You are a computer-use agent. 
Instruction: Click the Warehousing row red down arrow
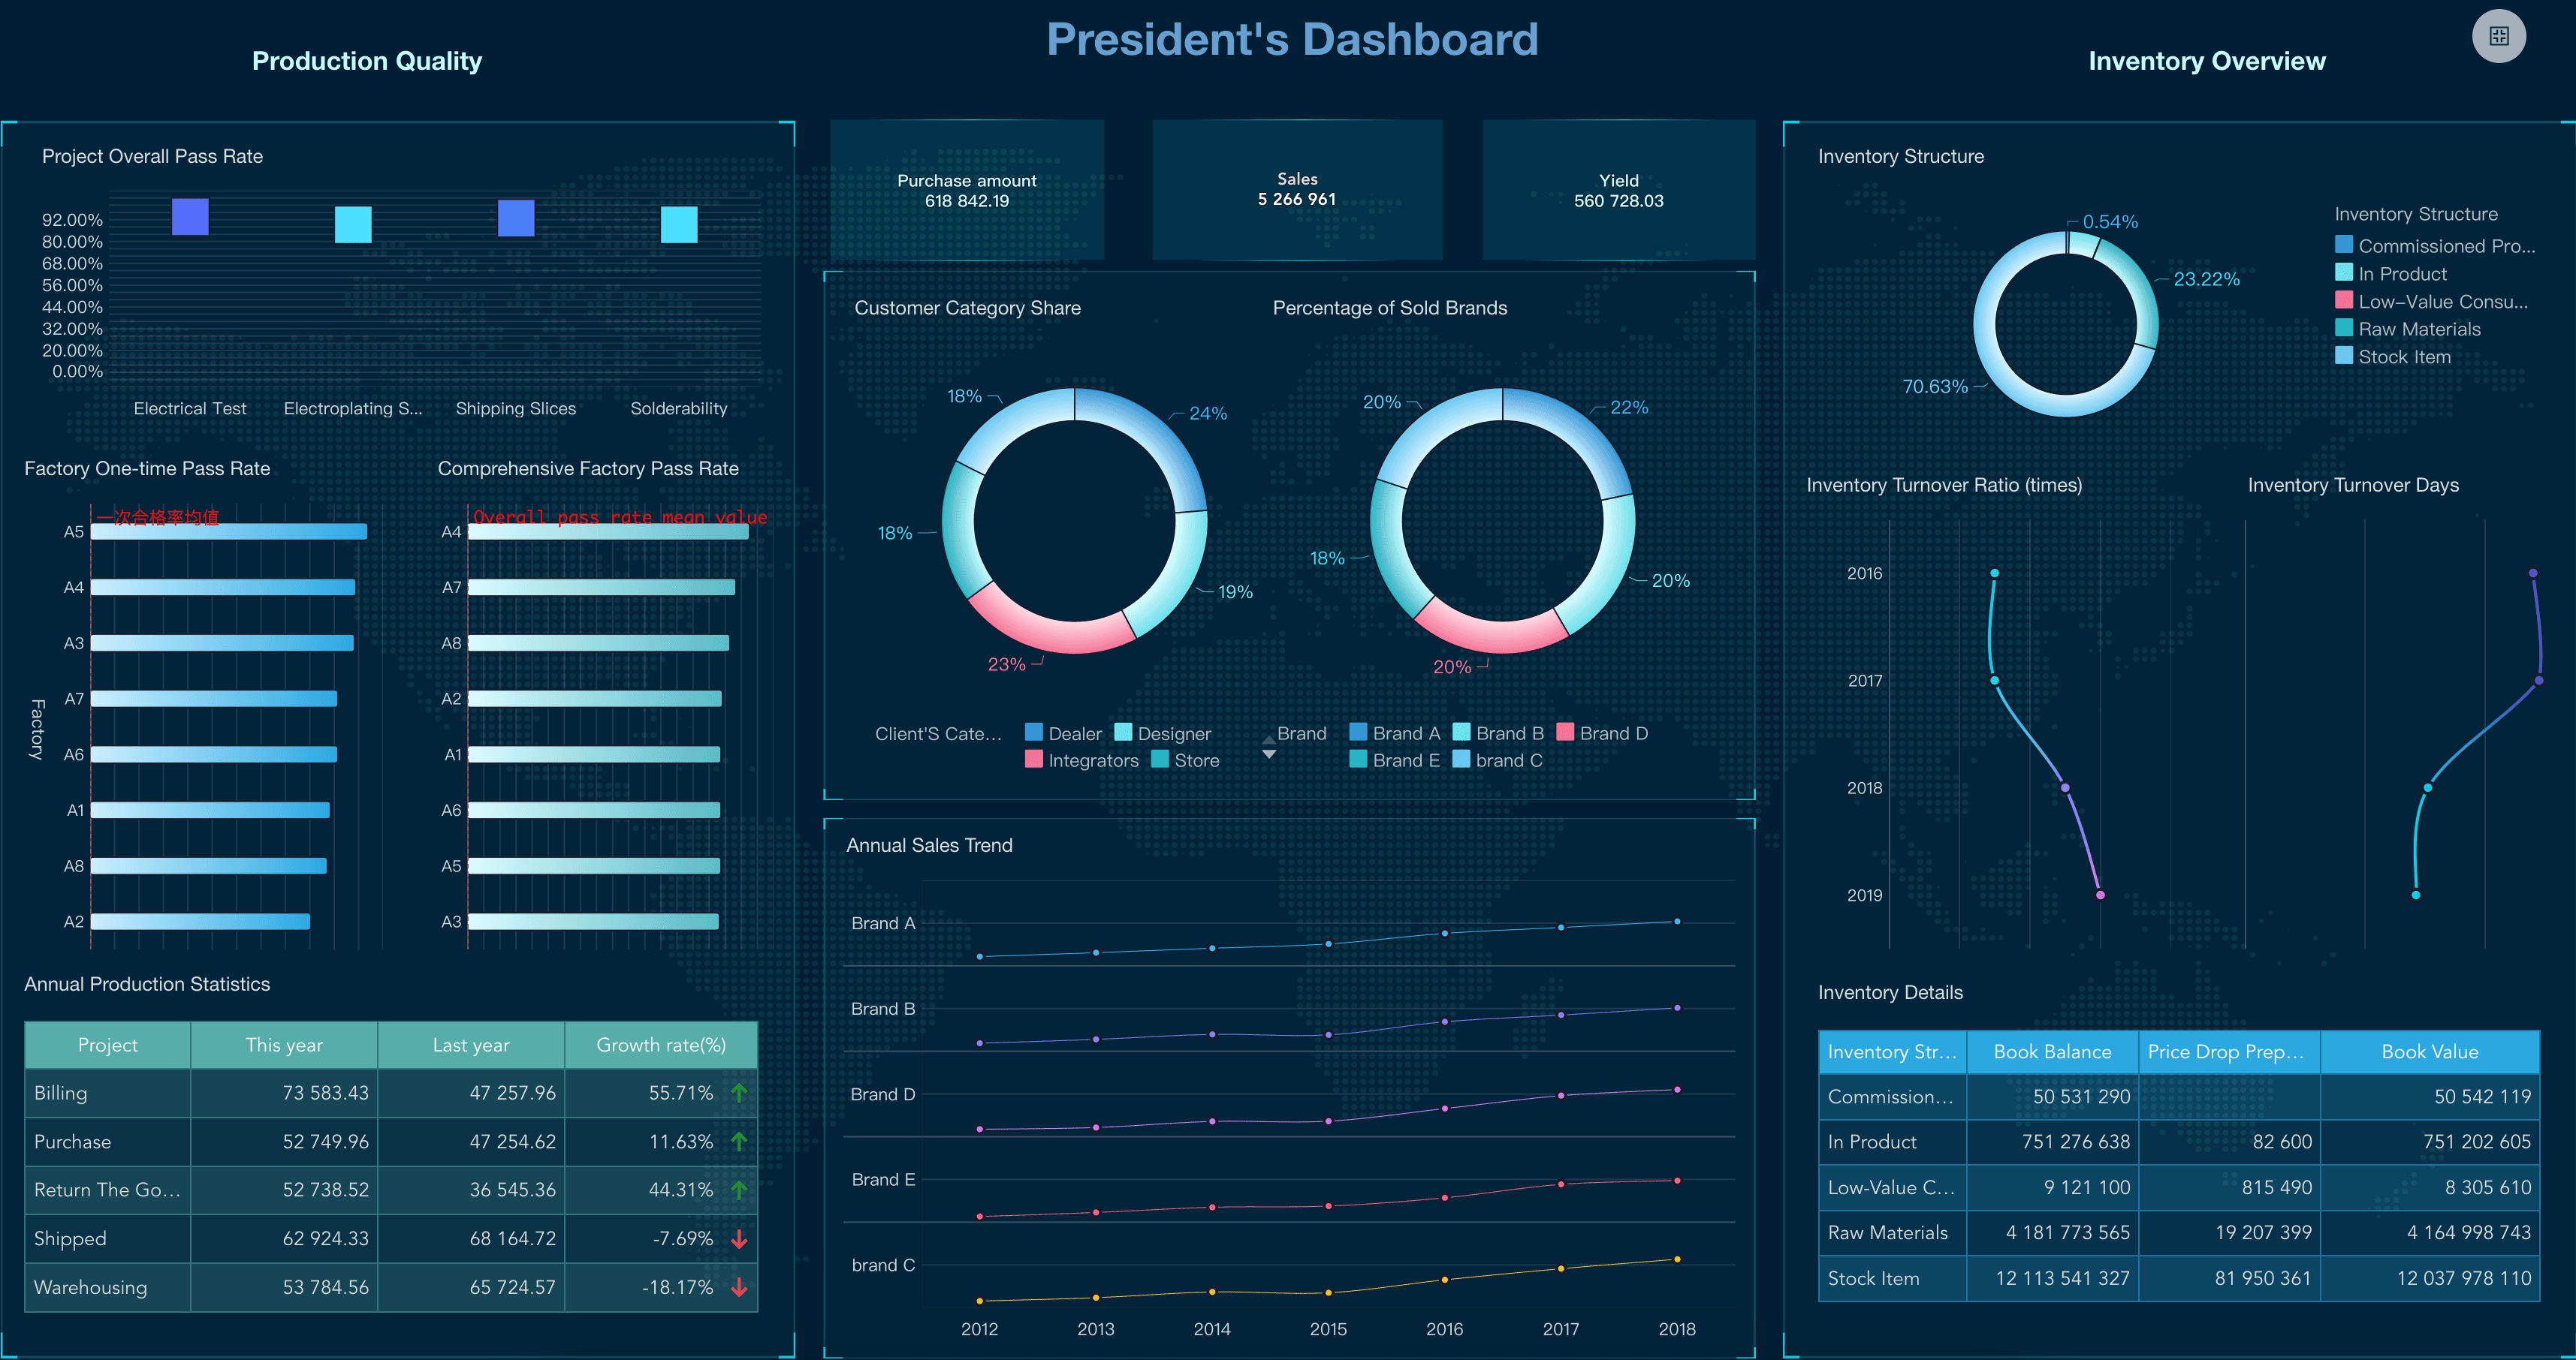pyautogui.click(x=739, y=1287)
